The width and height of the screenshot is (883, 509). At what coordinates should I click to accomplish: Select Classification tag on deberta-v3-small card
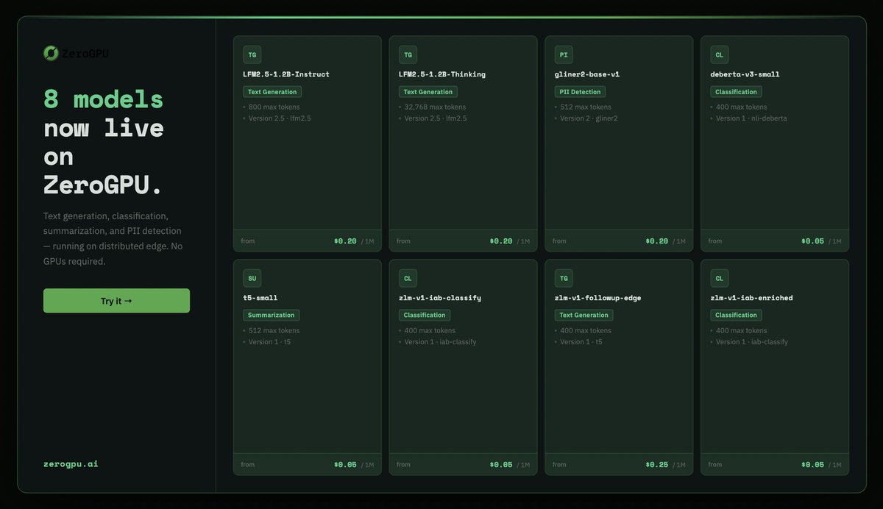click(x=736, y=92)
